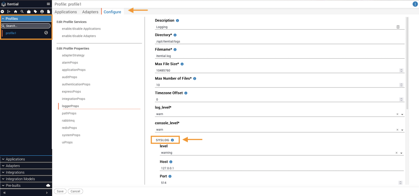The width and height of the screenshot is (419, 196).
Task: Adjust Max File Size stepper arrows
Action: tap(401, 70)
